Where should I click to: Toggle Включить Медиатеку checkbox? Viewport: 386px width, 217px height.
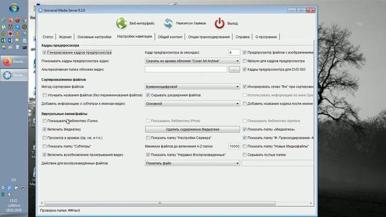(45, 129)
